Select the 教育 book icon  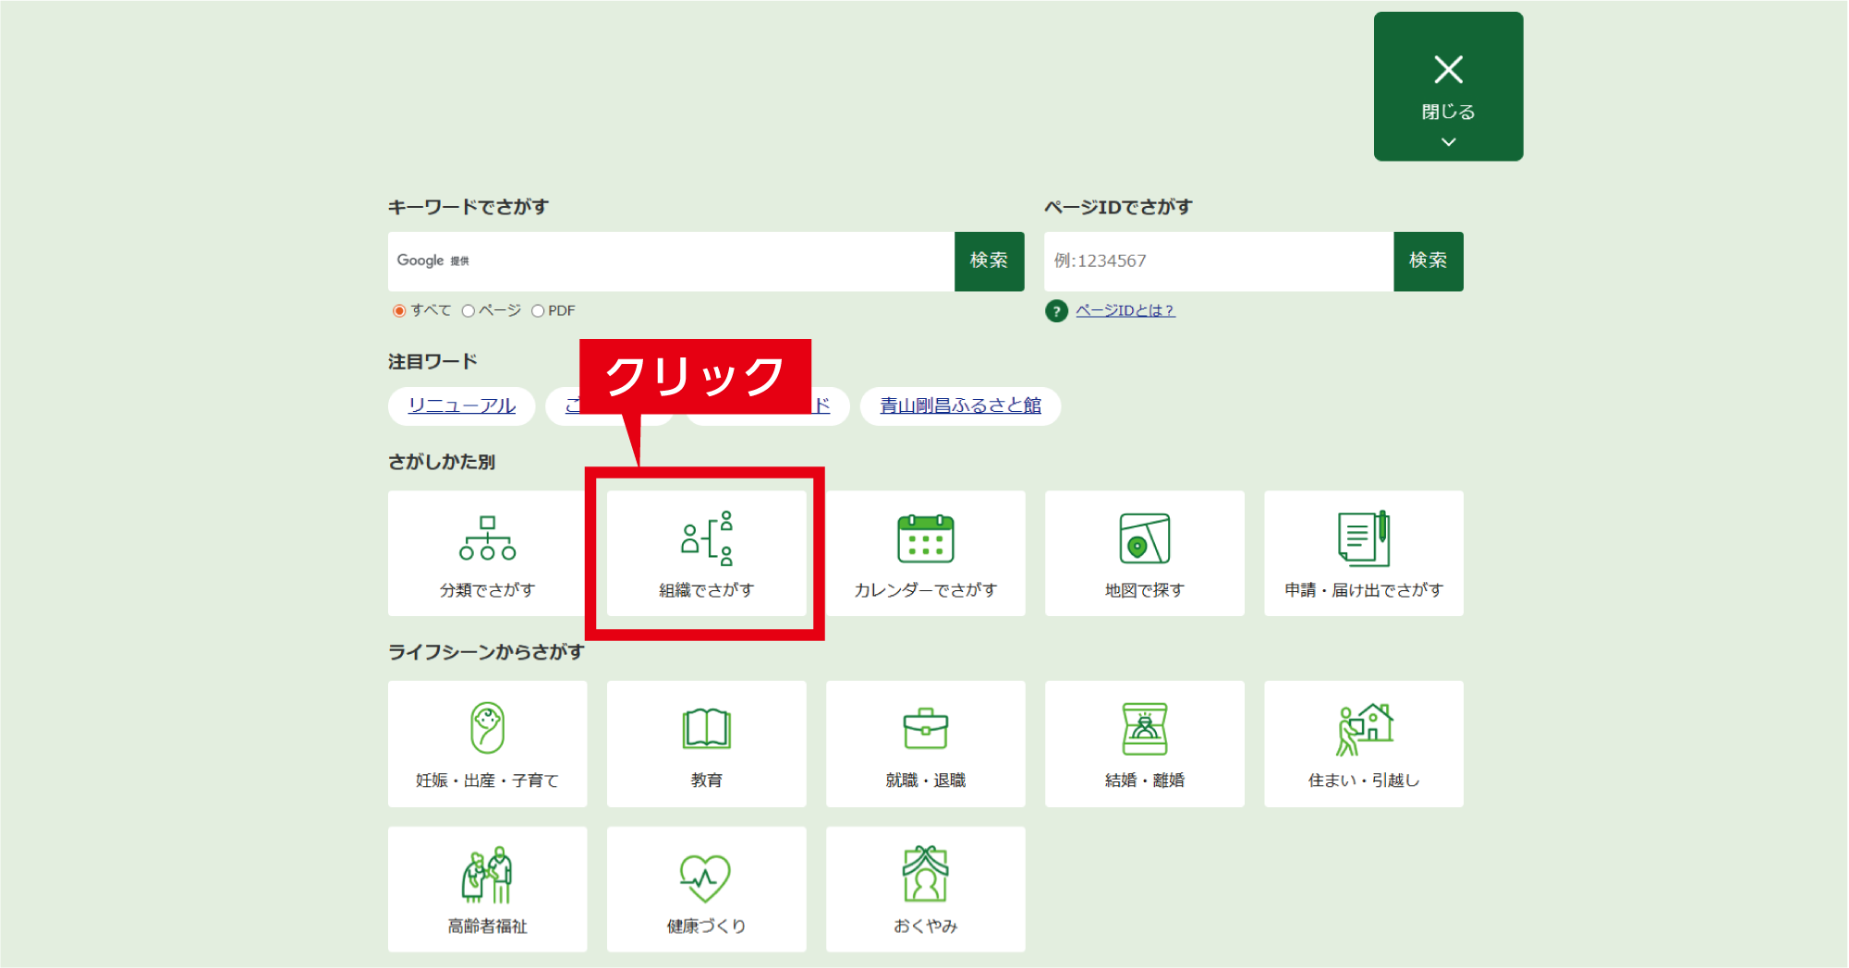(x=706, y=744)
